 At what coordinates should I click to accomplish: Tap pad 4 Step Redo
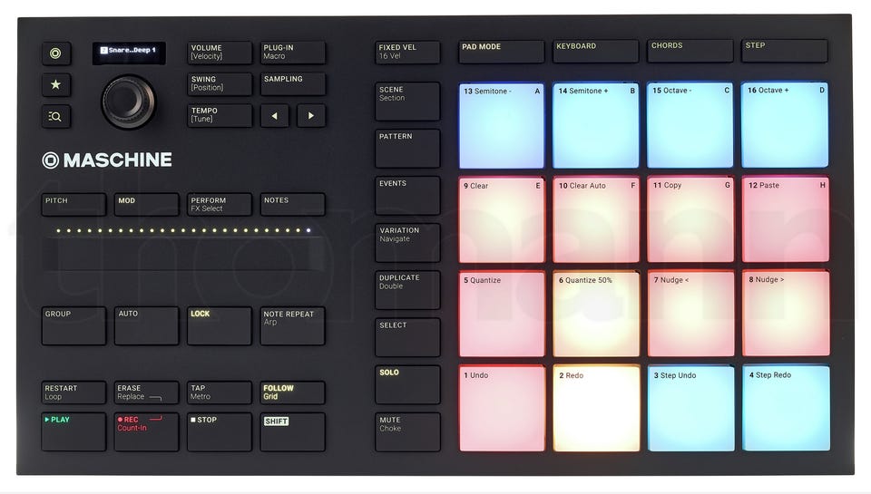coord(787,408)
